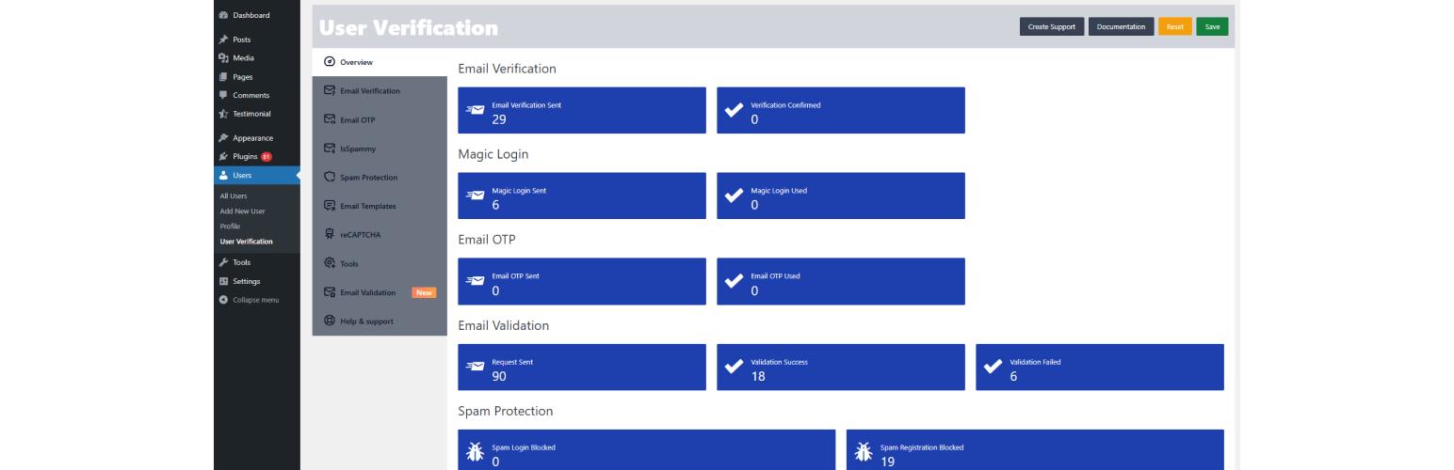Click the Email OTP Sent card
Screen dimensions: 1454x470
coord(582,281)
